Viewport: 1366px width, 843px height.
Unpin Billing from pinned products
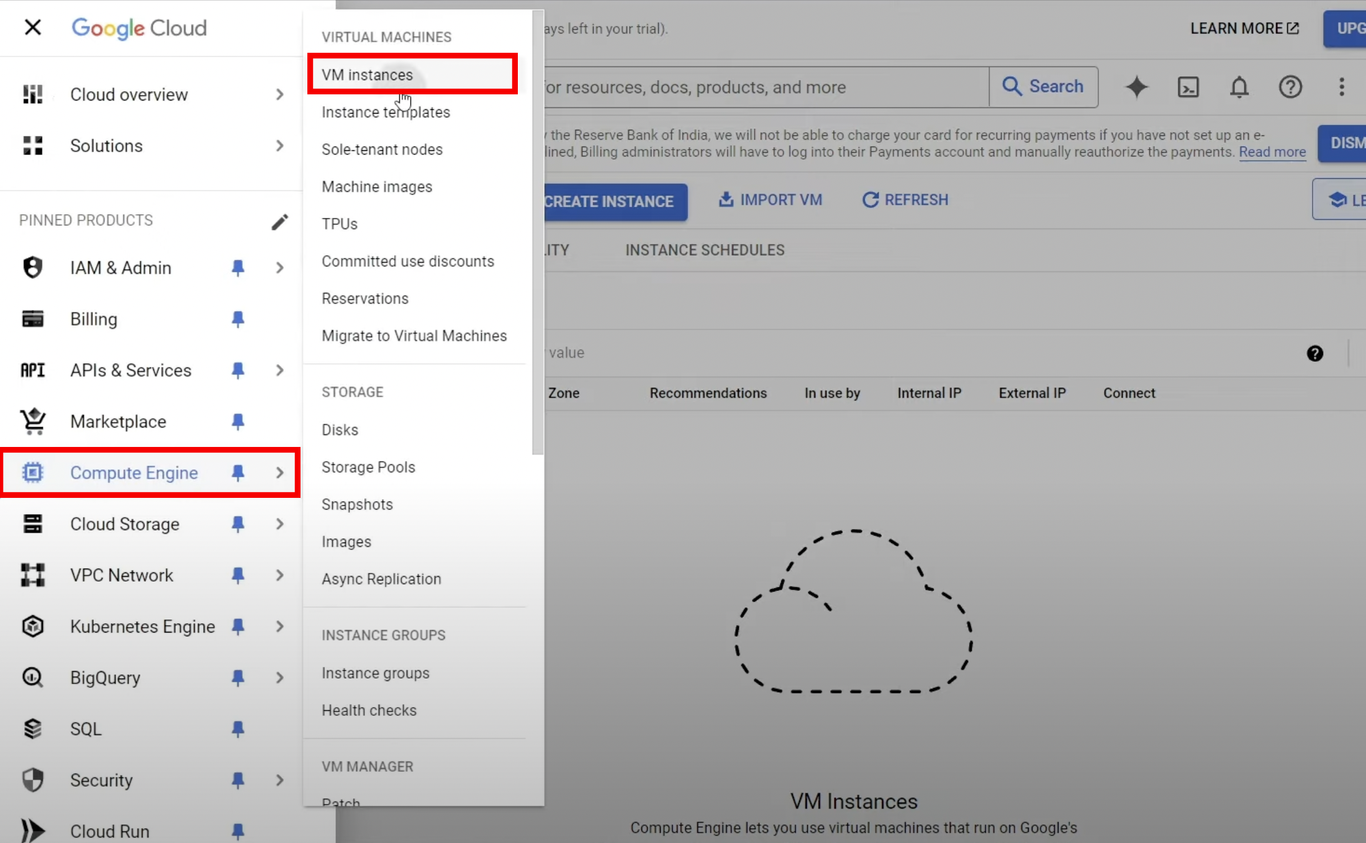(x=237, y=319)
